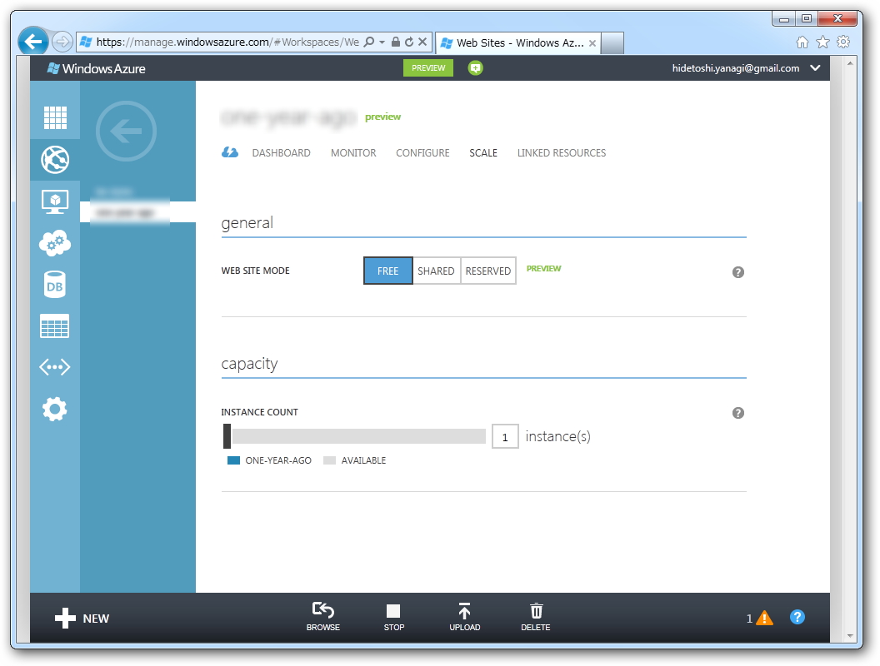This screenshot has width=880, height=666.
Task: Click the browser address bar URL
Action: [227, 42]
